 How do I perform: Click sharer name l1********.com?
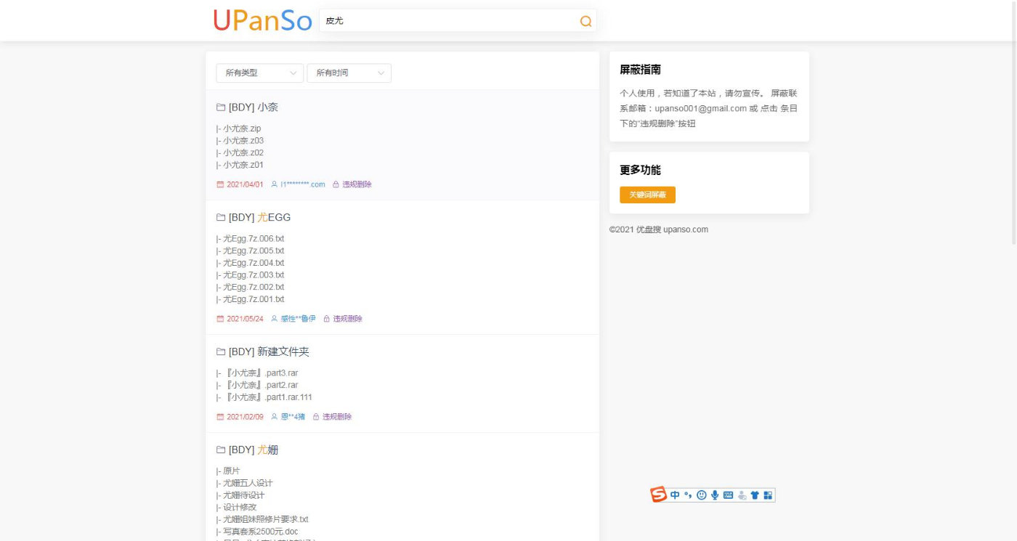(303, 184)
